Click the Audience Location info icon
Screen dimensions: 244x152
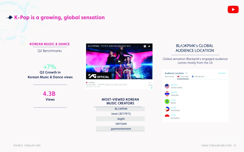pyautogui.click(x=186, y=73)
